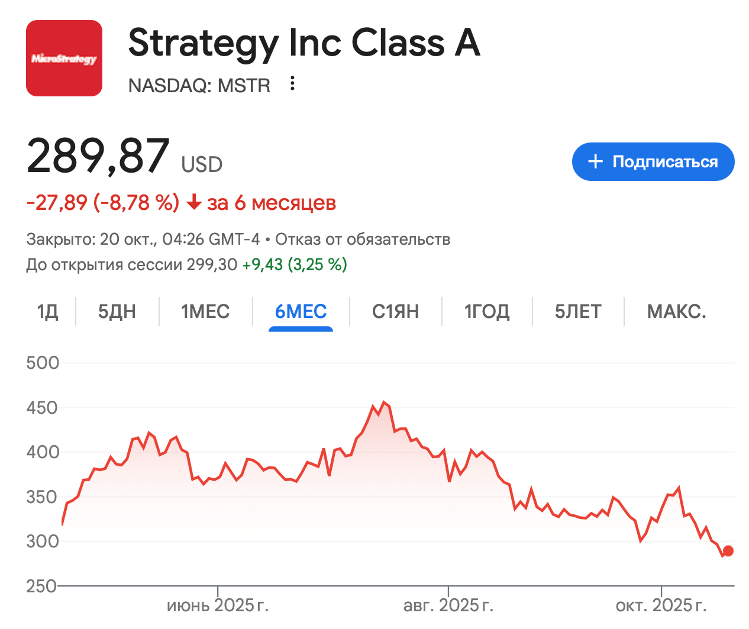Screen dimensions: 749x629
Task: Choose the 1ГОД range tab
Action: [486, 312]
